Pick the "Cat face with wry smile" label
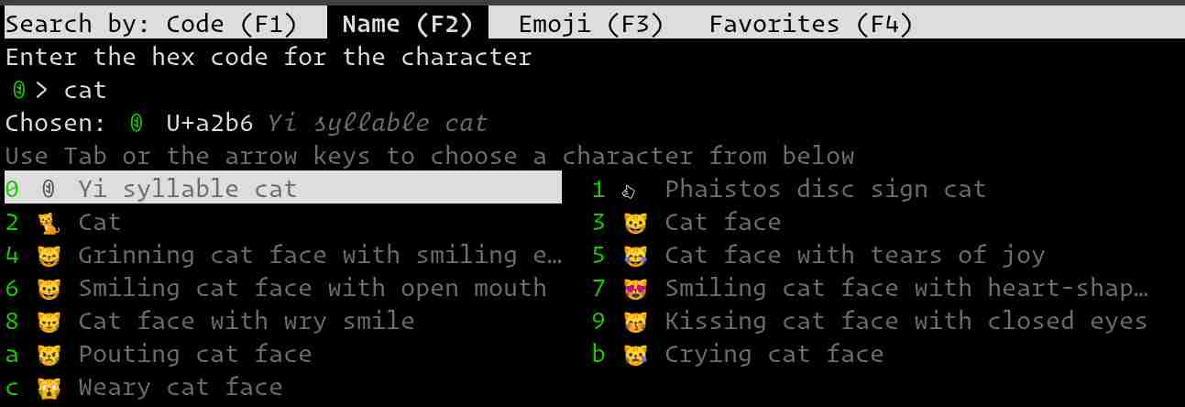 point(246,322)
